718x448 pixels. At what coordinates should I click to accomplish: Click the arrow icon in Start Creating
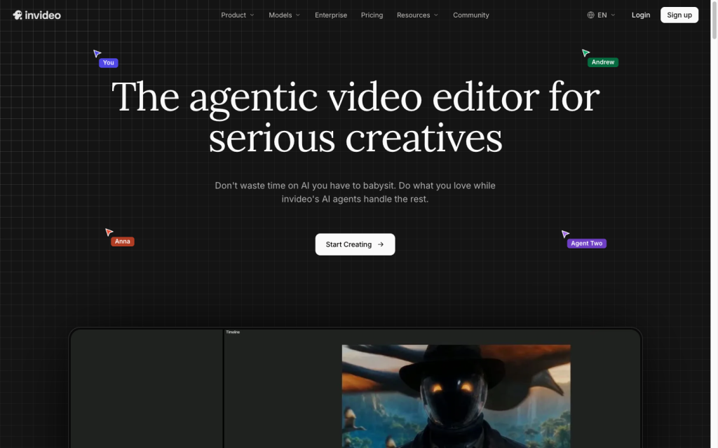381,244
